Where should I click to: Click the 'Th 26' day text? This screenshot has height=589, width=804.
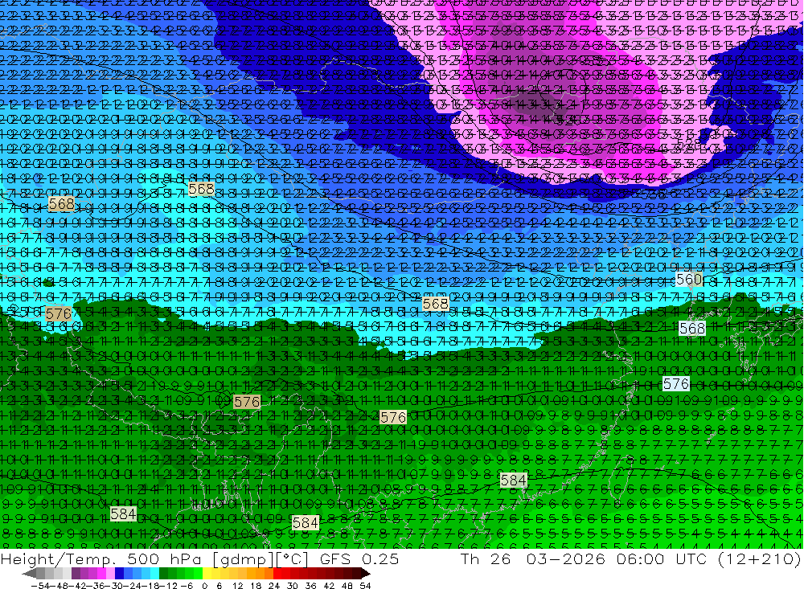(x=485, y=559)
